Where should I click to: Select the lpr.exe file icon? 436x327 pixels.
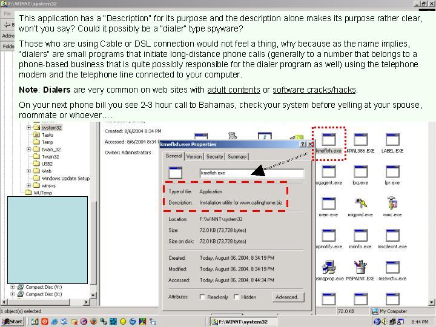point(392,171)
